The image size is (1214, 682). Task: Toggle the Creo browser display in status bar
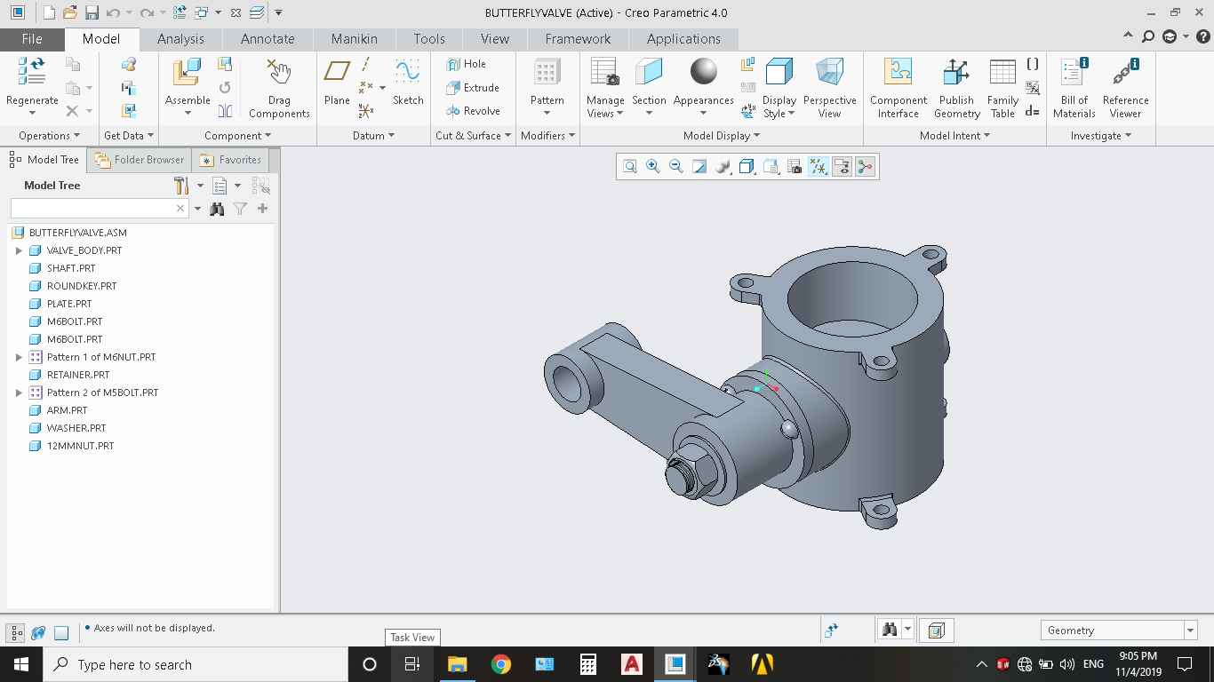[38, 632]
